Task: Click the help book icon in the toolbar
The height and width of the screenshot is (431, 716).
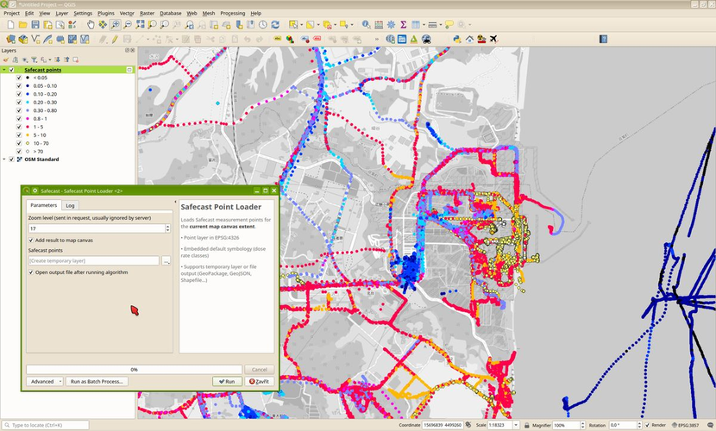Action: (603, 40)
